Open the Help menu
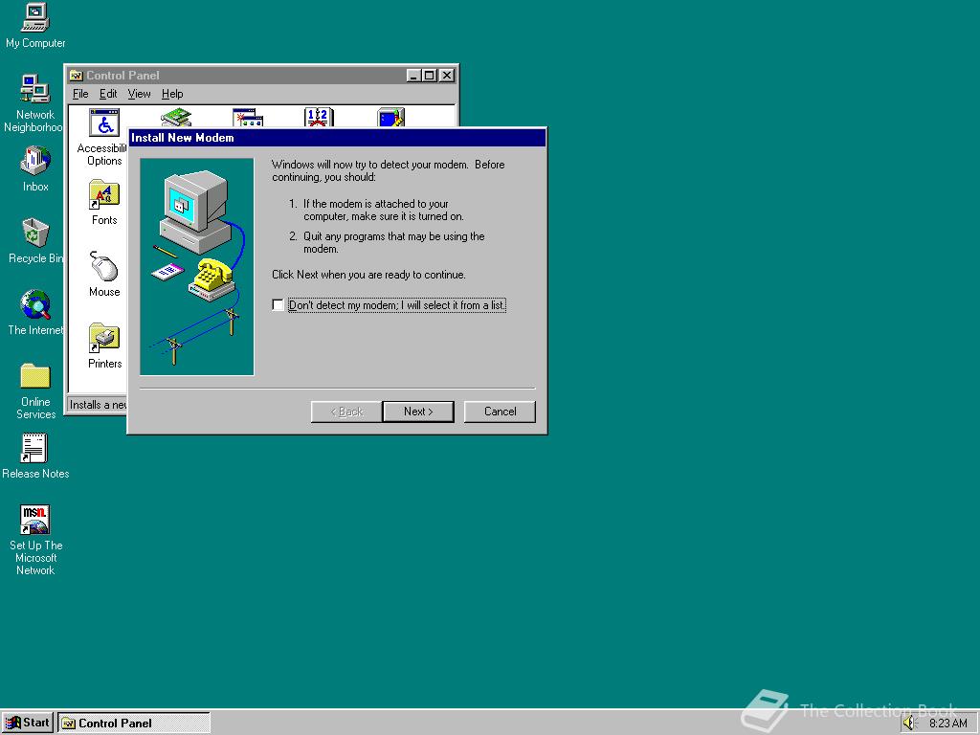980x735 pixels. point(172,94)
